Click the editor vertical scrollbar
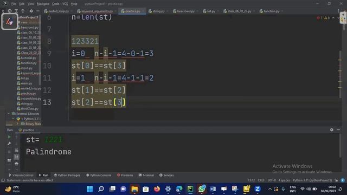 pyautogui.click(x=340, y=74)
